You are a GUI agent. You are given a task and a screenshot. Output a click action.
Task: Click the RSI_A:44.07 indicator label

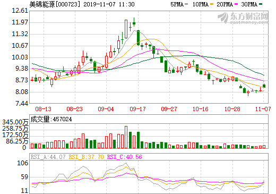[48, 157]
